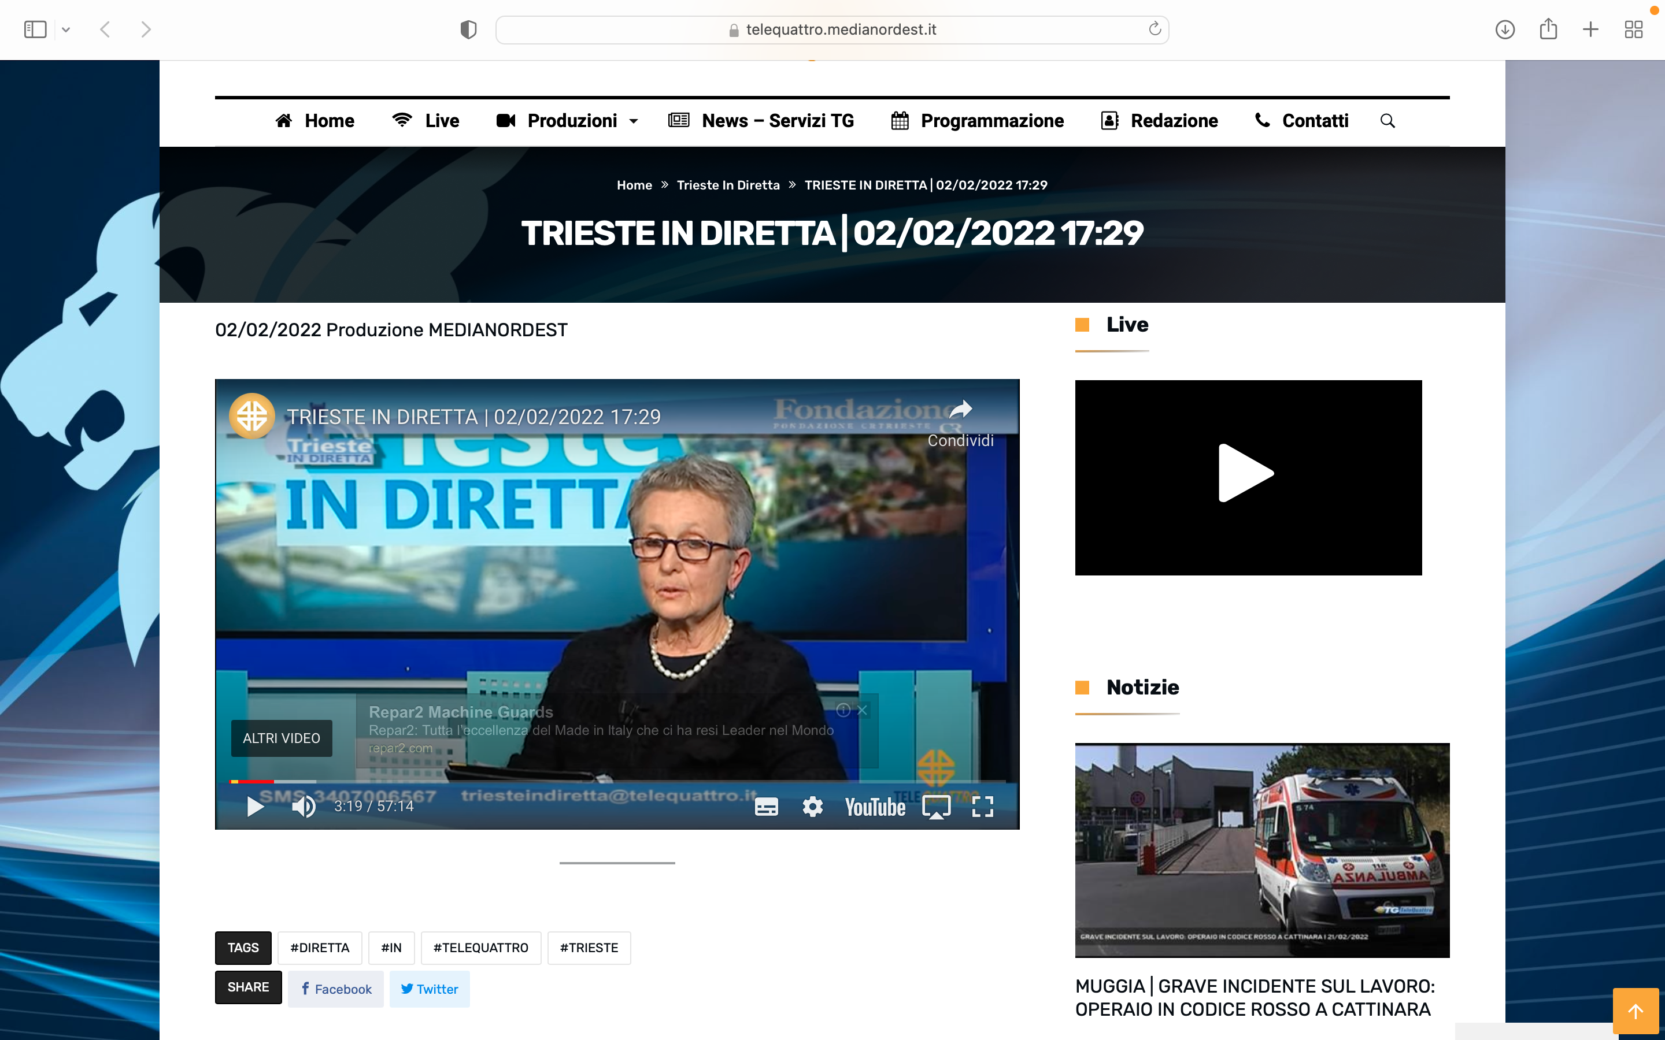The image size is (1665, 1040).
Task: Go back to the previous page
Action: pyautogui.click(x=105, y=29)
